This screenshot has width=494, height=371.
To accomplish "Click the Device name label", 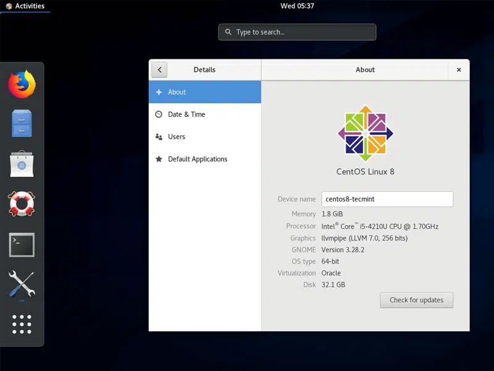I will 296,199.
